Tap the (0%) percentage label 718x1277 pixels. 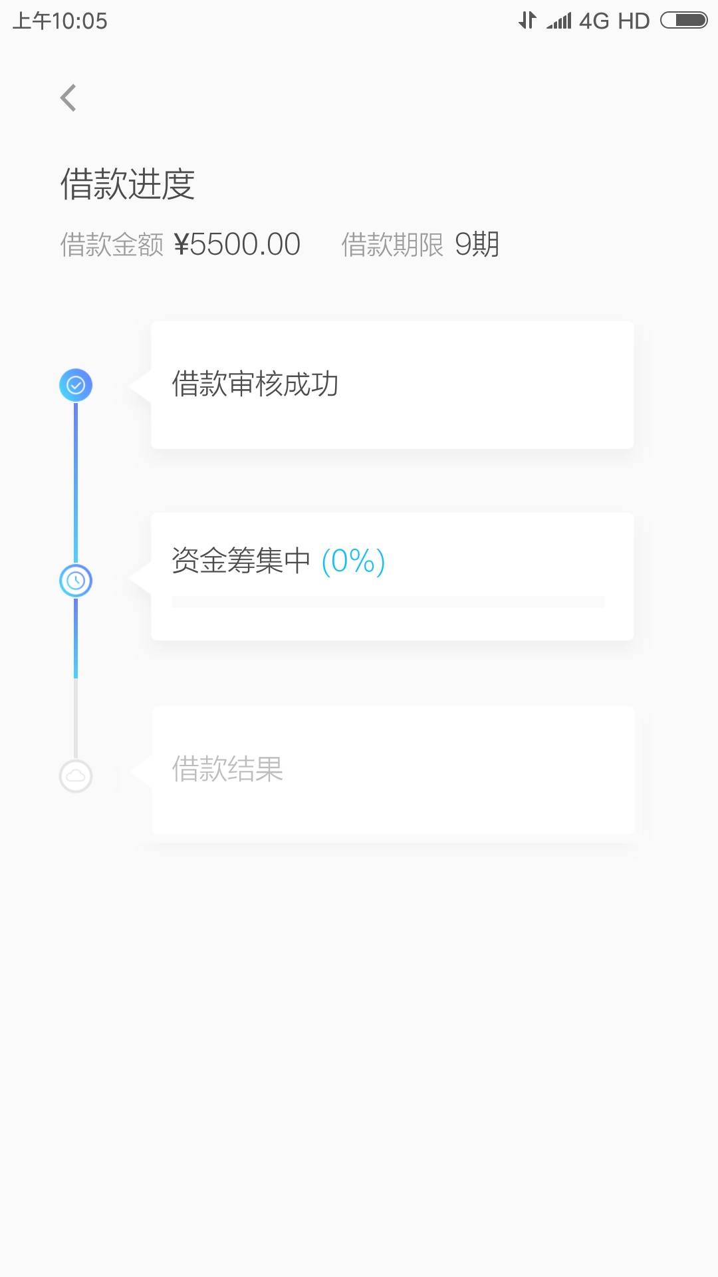(x=353, y=561)
